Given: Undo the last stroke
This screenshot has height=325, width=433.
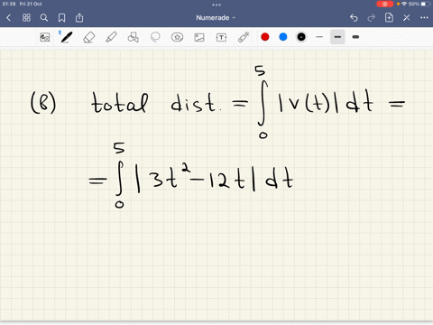Looking at the screenshot, I should (354, 18).
